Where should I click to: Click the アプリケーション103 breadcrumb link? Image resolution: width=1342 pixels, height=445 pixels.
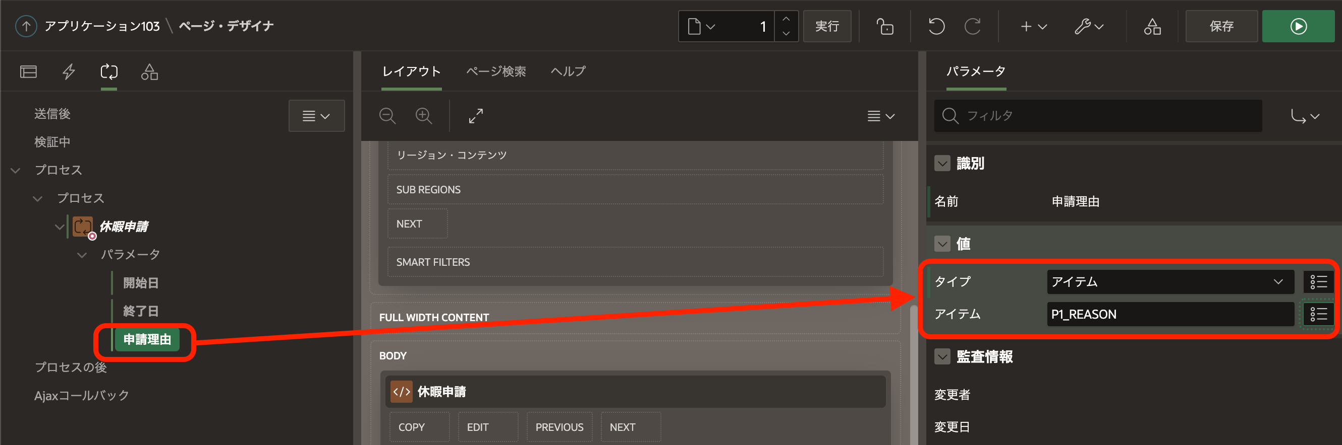pos(102,26)
